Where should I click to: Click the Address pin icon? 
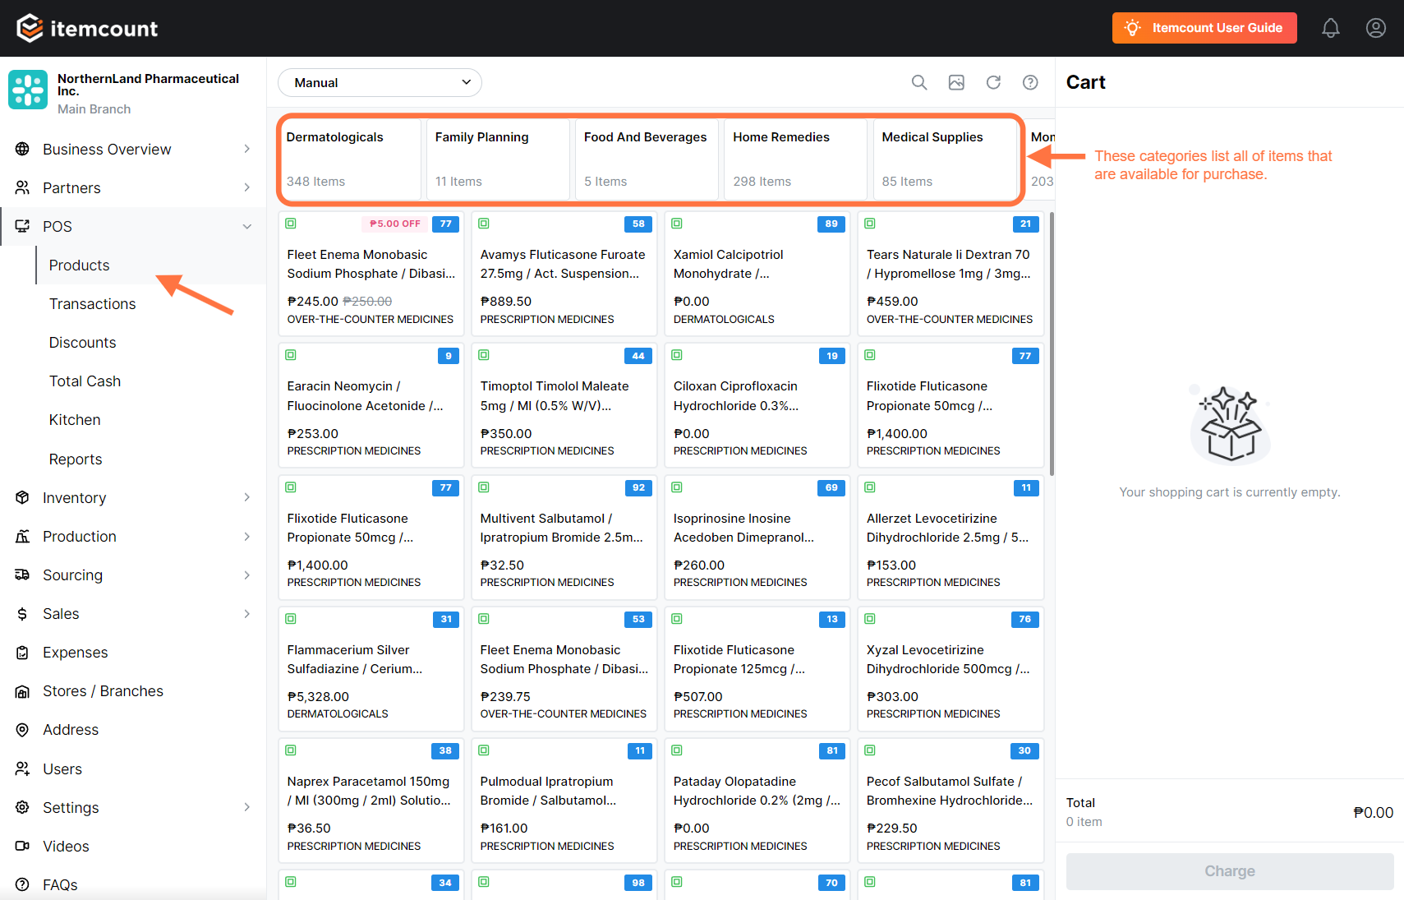pos(22,730)
